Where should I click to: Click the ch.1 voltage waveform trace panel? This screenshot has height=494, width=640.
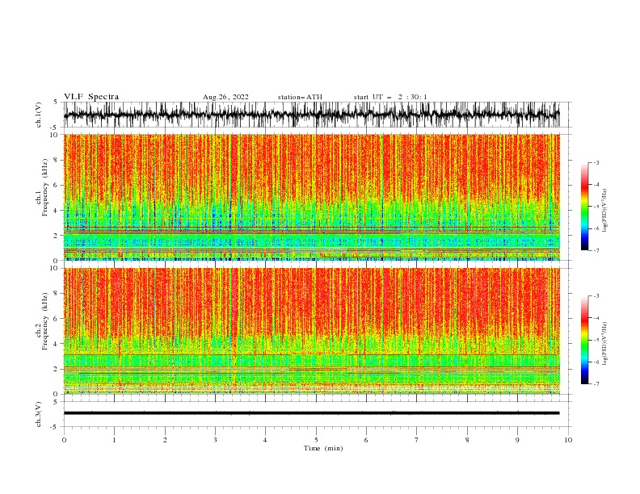pos(311,115)
